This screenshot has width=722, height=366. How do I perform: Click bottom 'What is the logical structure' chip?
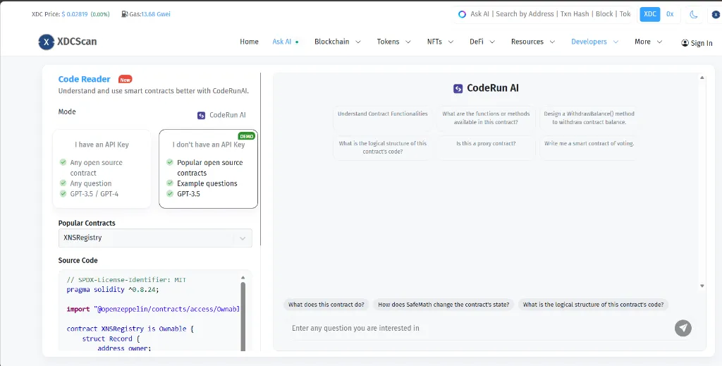pyautogui.click(x=593, y=305)
